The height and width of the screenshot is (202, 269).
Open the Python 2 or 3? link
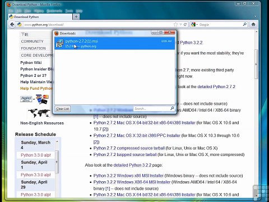[34, 76]
